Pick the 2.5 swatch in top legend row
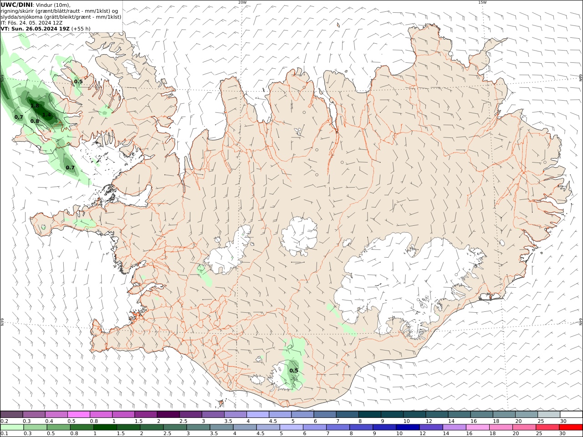This screenshot has height=437, width=583. pyautogui.click(x=190, y=414)
